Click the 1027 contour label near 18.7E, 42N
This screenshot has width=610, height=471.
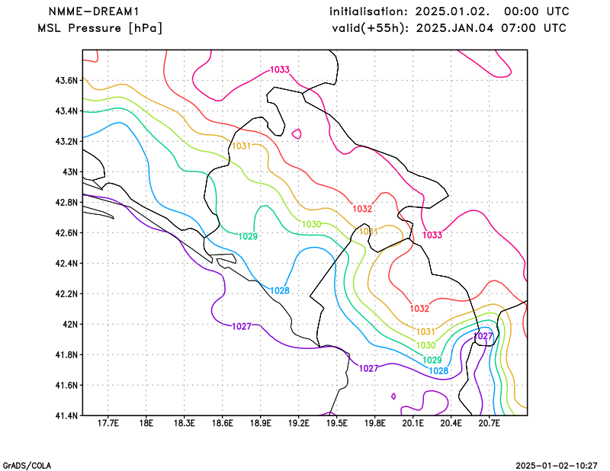pos(242,327)
